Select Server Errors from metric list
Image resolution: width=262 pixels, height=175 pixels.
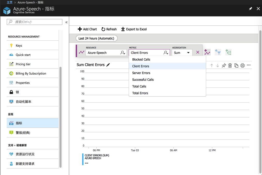click(x=141, y=73)
